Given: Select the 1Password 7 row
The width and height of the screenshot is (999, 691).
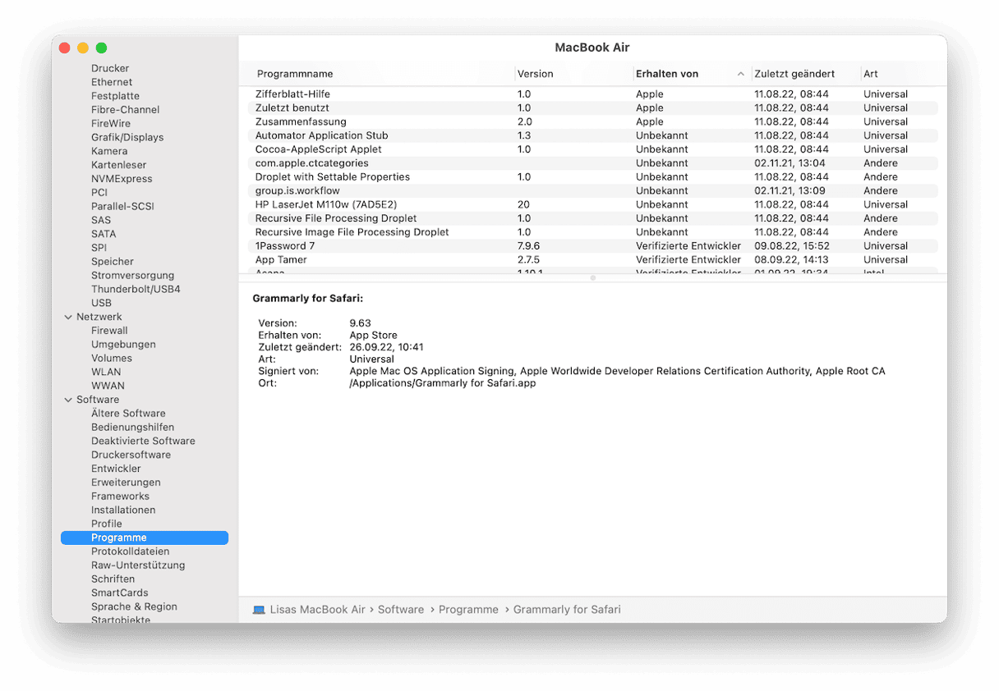Looking at the screenshot, I should click(285, 246).
